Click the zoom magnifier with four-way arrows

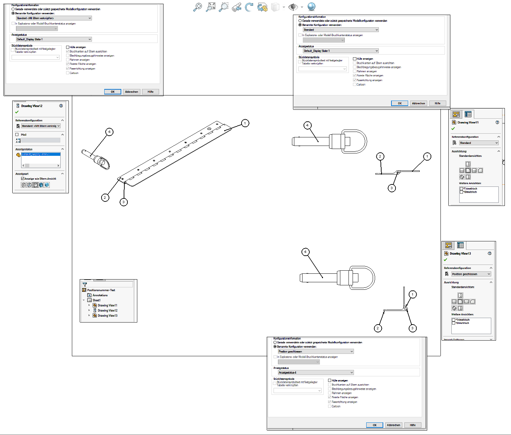(197, 7)
